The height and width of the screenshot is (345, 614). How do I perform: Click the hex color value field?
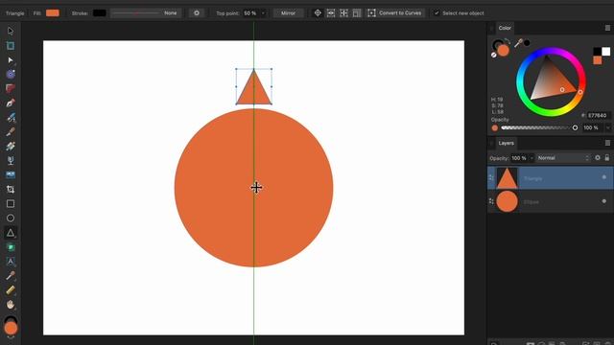pyautogui.click(x=598, y=115)
